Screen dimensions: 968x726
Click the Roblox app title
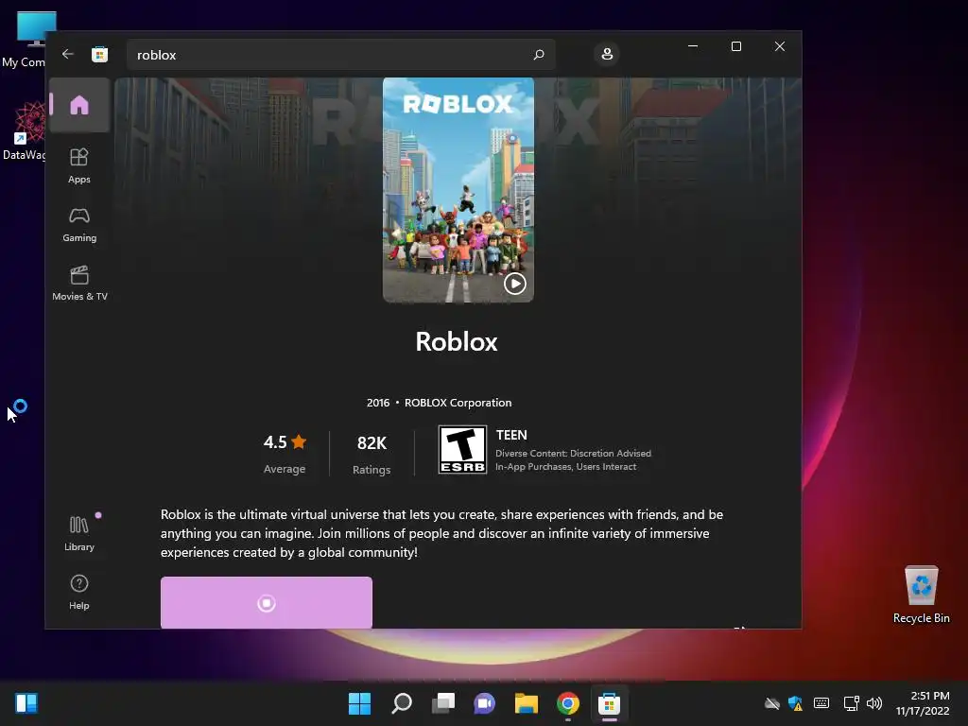click(457, 341)
